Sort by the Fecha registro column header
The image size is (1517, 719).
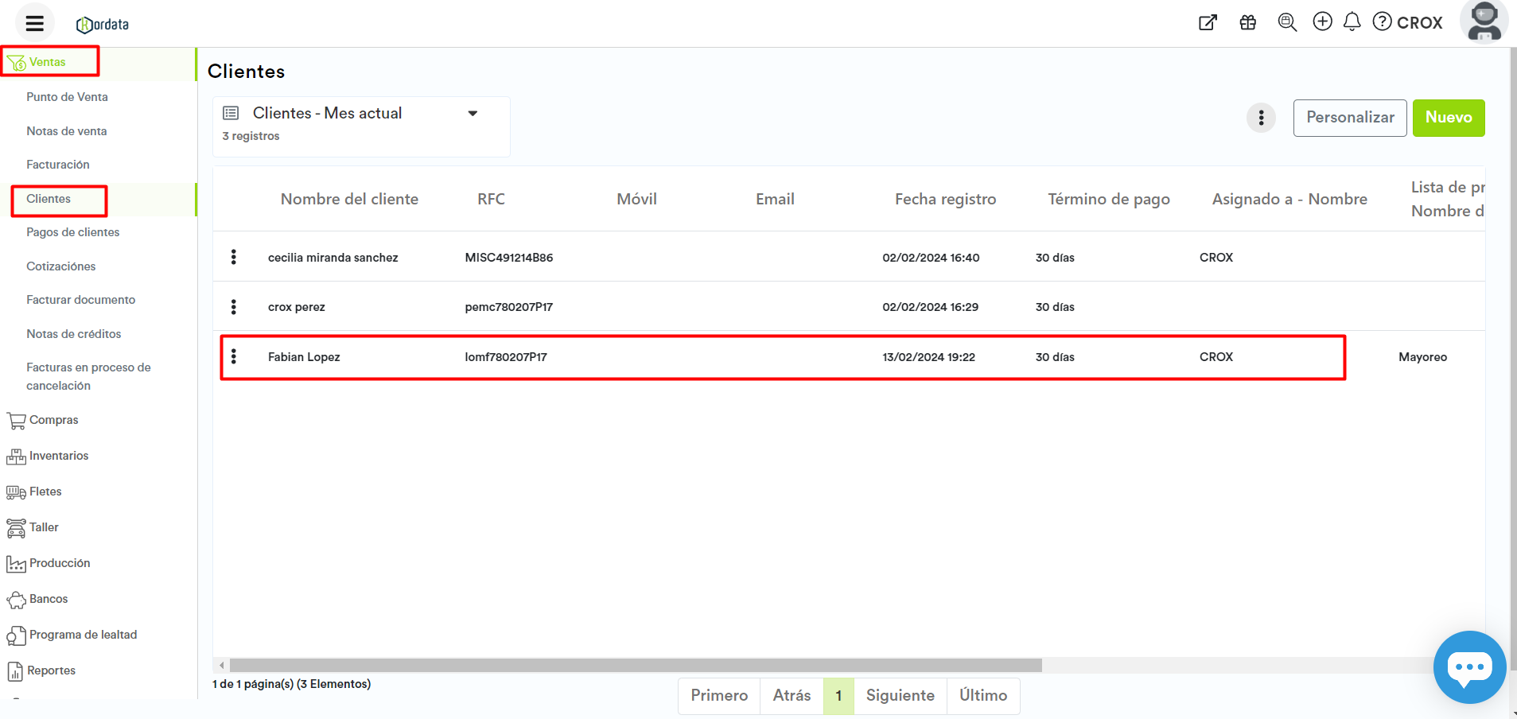coord(945,200)
